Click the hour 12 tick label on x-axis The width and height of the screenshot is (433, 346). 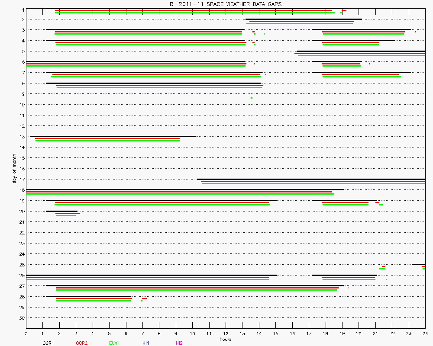click(226, 334)
